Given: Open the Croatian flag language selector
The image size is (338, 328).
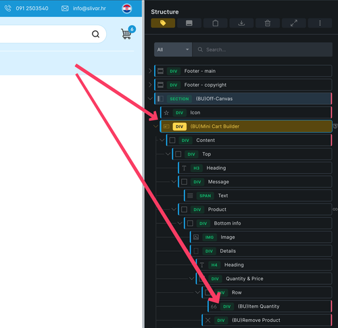Looking at the screenshot, I should 127,9.
